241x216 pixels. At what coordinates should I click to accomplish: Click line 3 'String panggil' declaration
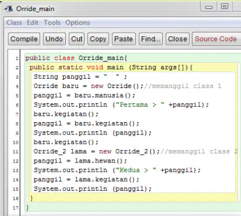pyautogui.click(x=81, y=77)
